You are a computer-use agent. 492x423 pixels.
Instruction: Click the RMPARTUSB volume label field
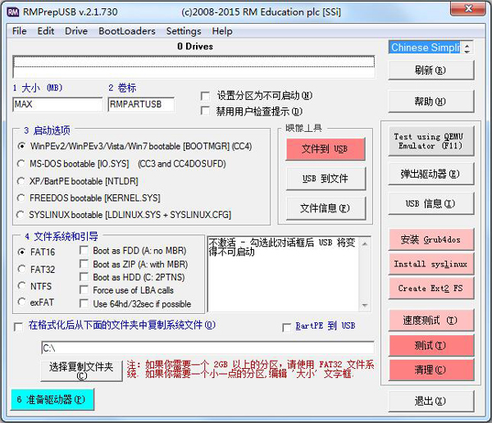(141, 104)
